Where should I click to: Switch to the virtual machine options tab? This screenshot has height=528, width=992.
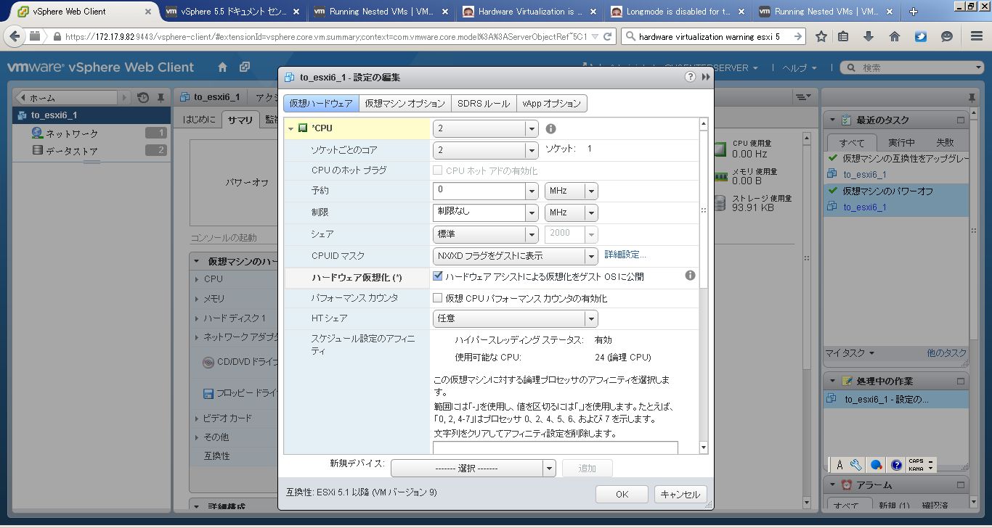(404, 104)
